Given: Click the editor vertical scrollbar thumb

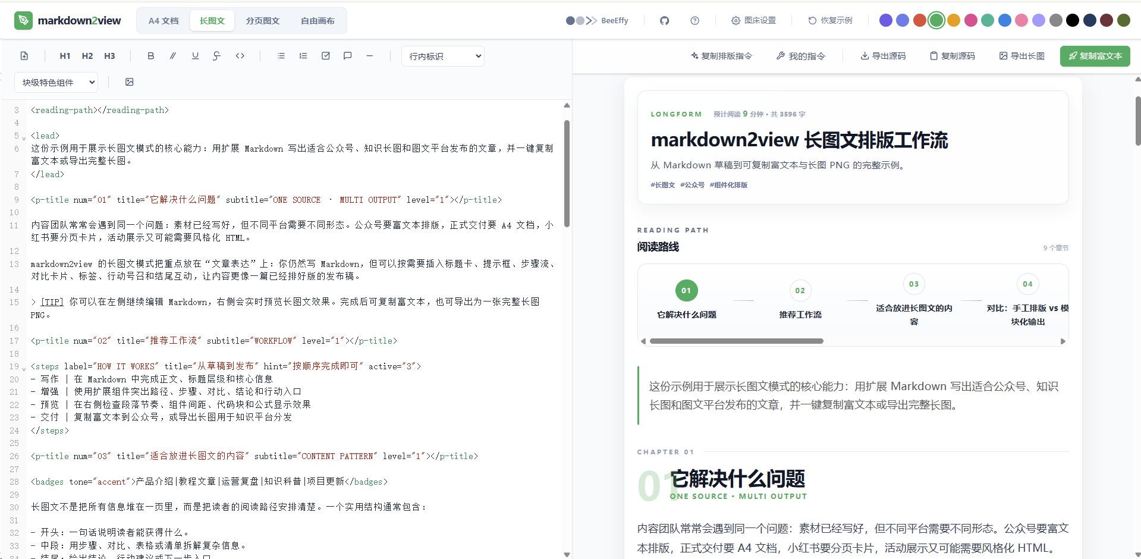Looking at the screenshot, I should click(567, 174).
